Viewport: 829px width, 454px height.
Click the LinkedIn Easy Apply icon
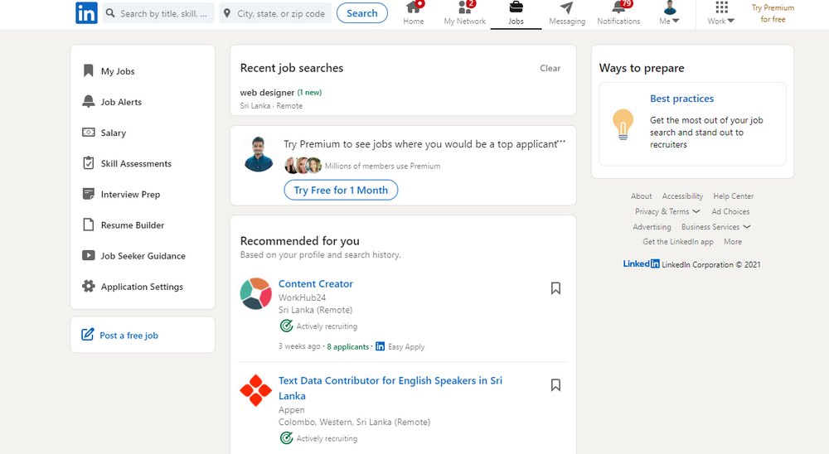pyautogui.click(x=380, y=346)
